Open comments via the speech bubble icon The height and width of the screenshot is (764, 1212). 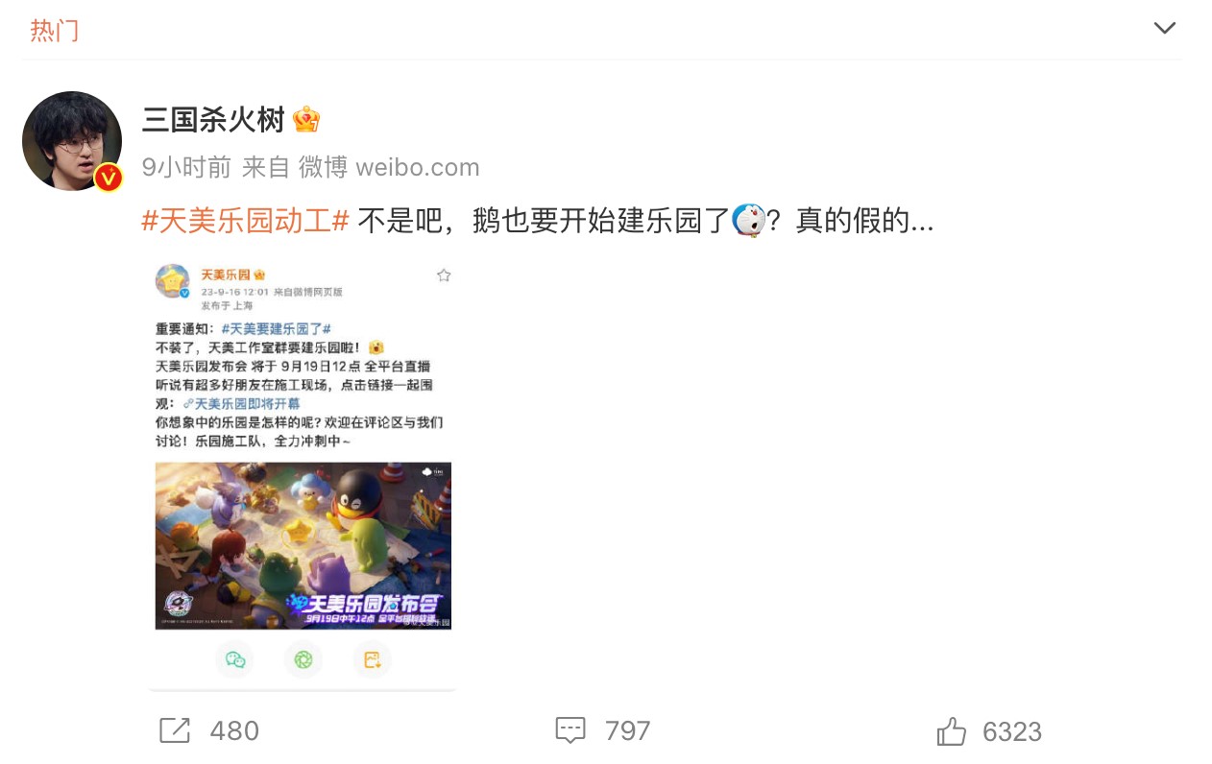point(570,730)
